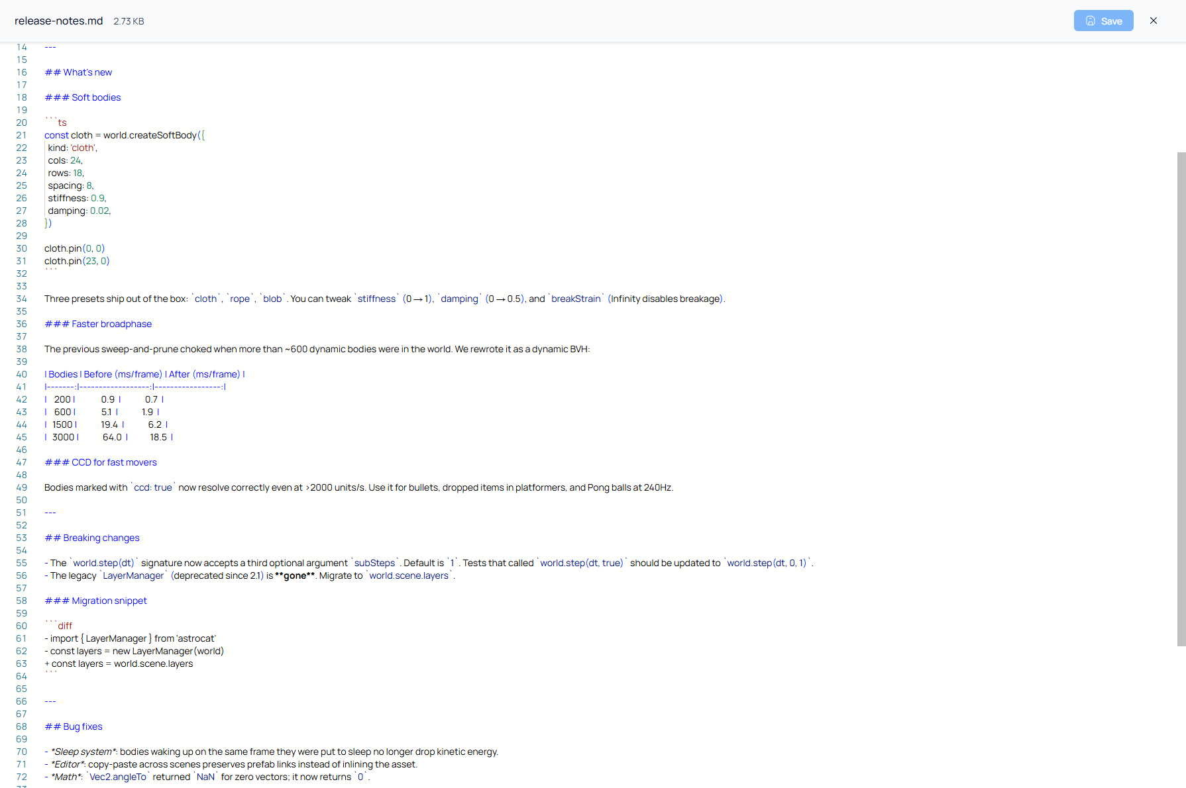Click the 'spacing: 8,' line

click(x=70, y=185)
